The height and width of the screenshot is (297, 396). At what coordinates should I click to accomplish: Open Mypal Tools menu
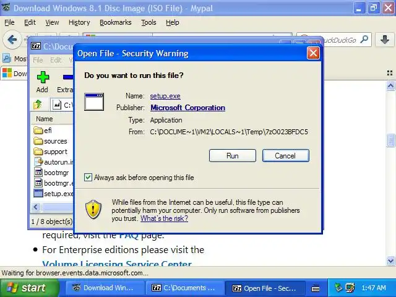148,22
